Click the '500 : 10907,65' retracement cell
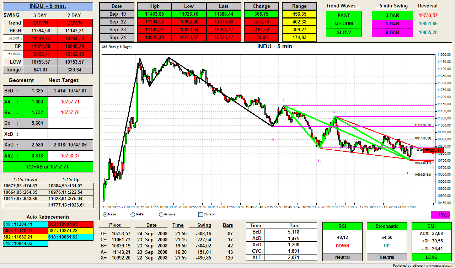The width and height of the screenshot is (455, 268). (x=71, y=224)
